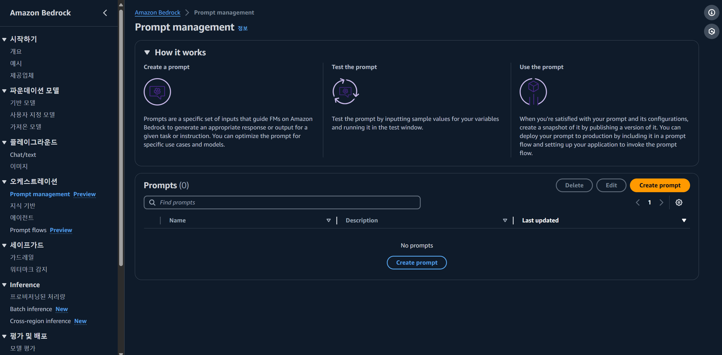This screenshot has width=722, height=355.
Task: Sort the table by the Name column arrow
Action: (x=328, y=220)
